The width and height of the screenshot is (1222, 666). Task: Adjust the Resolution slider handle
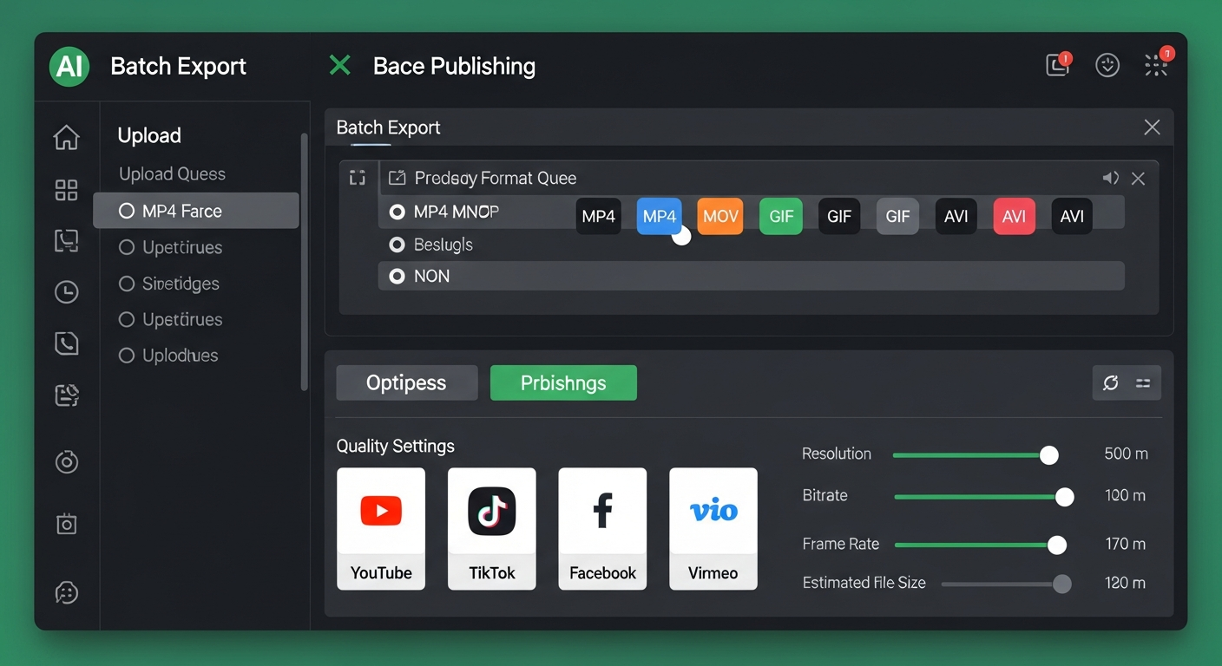1049,455
